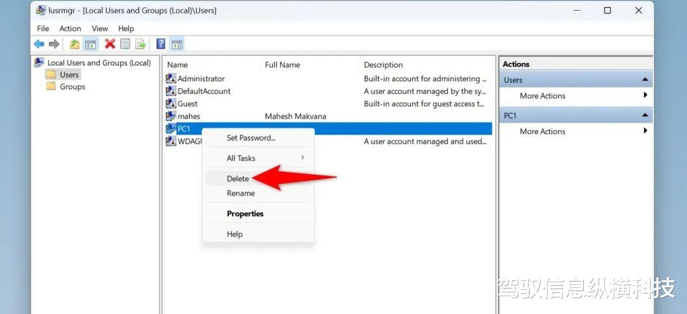The height and width of the screenshot is (314, 687).
Task: Click the Administrator user account icon
Action: click(170, 79)
